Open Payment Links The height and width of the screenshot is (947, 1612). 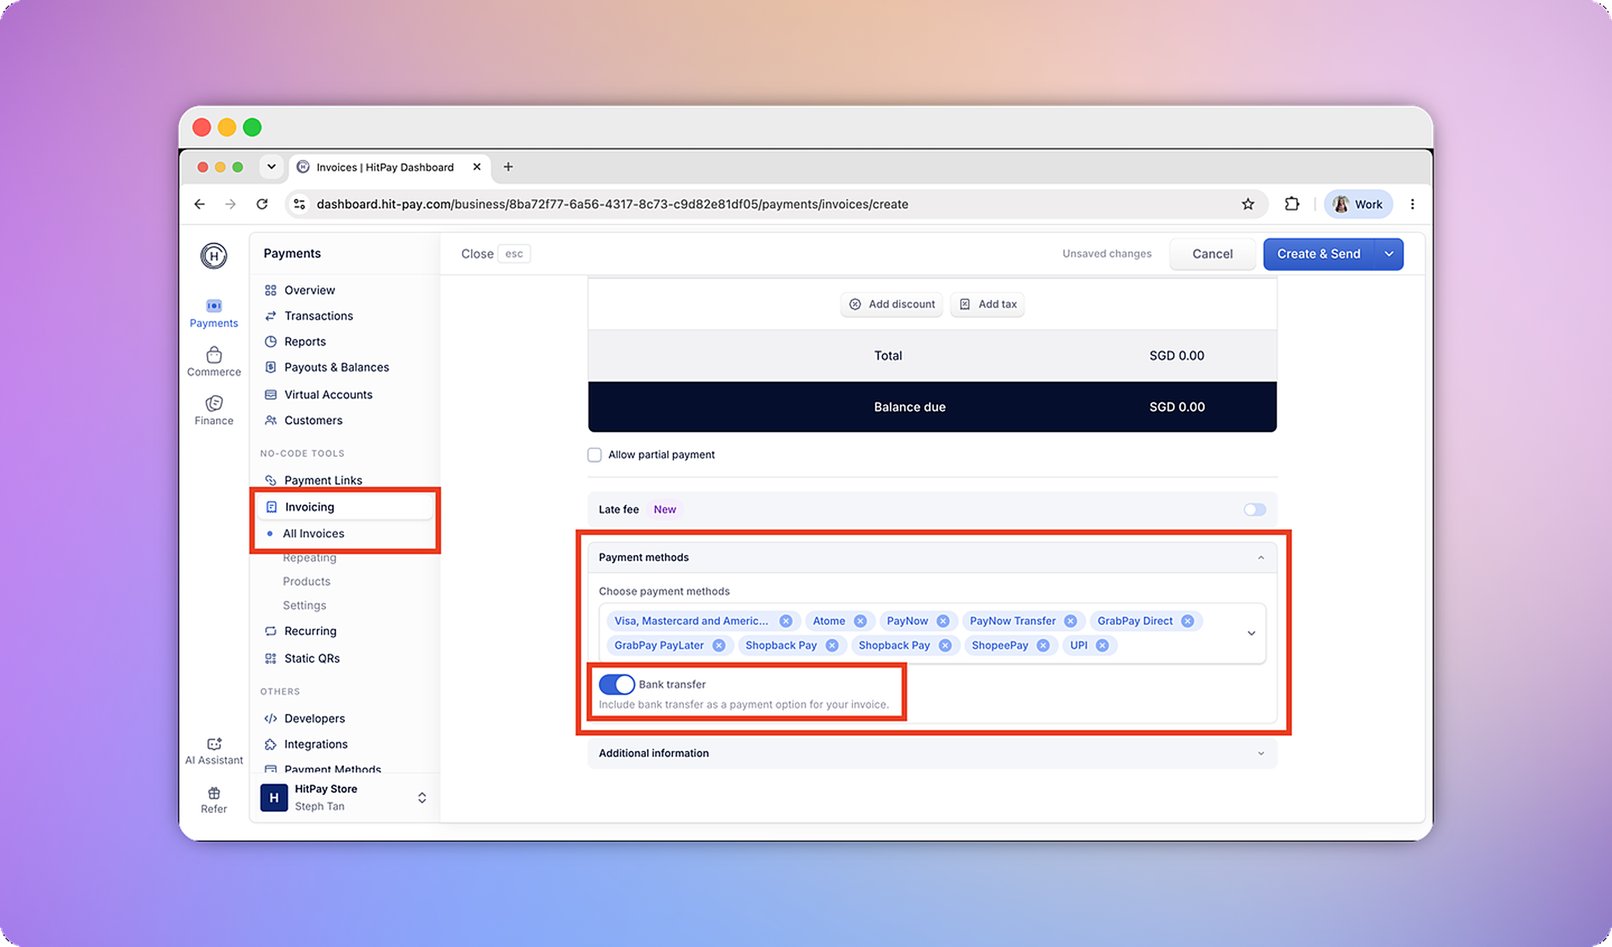(323, 480)
